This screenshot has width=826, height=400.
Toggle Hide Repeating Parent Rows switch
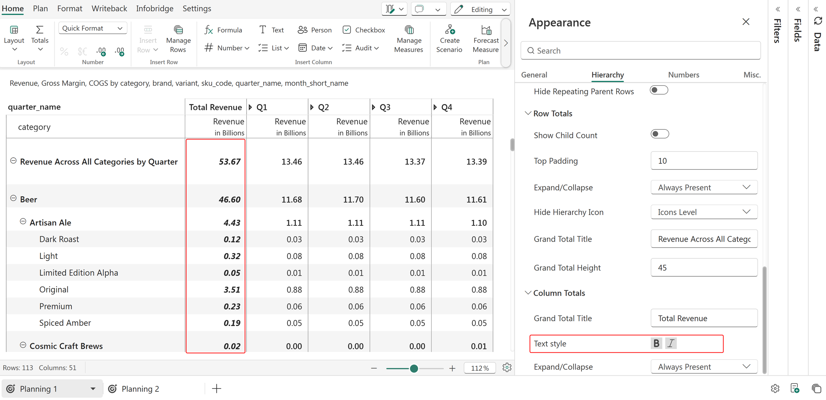point(659,90)
